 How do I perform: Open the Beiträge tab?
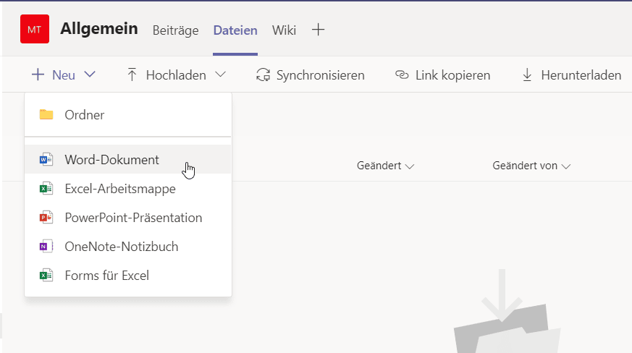(x=175, y=30)
